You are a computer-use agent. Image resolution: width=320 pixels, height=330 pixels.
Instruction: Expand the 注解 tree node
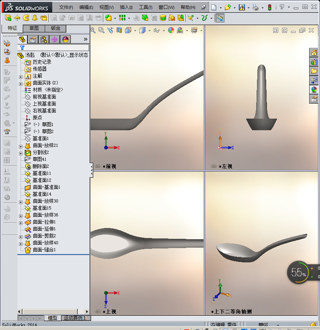[21, 77]
